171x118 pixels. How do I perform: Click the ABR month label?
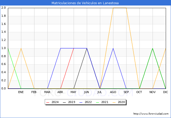pyautogui.click(x=60, y=92)
